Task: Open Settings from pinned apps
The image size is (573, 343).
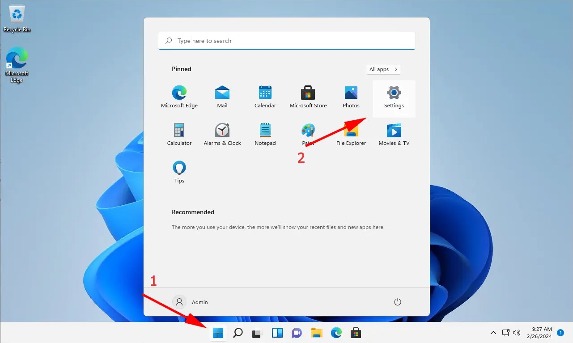Action: click(x=394, y=98)
